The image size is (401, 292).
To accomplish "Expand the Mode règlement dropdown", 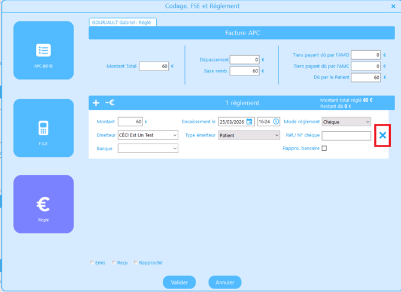I will point(347,121).
